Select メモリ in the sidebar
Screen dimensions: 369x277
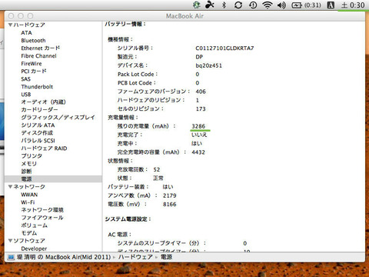coord(28,164)
